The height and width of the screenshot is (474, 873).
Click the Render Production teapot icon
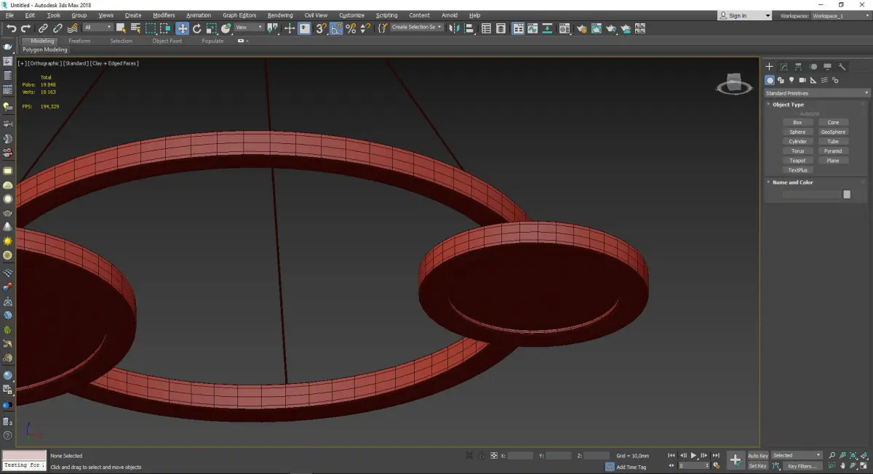611,28
